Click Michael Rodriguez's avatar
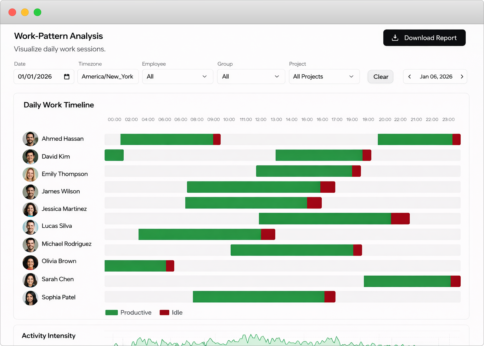Image resolution: width=484 pixels, height=346 pixels. coord(30,244)
